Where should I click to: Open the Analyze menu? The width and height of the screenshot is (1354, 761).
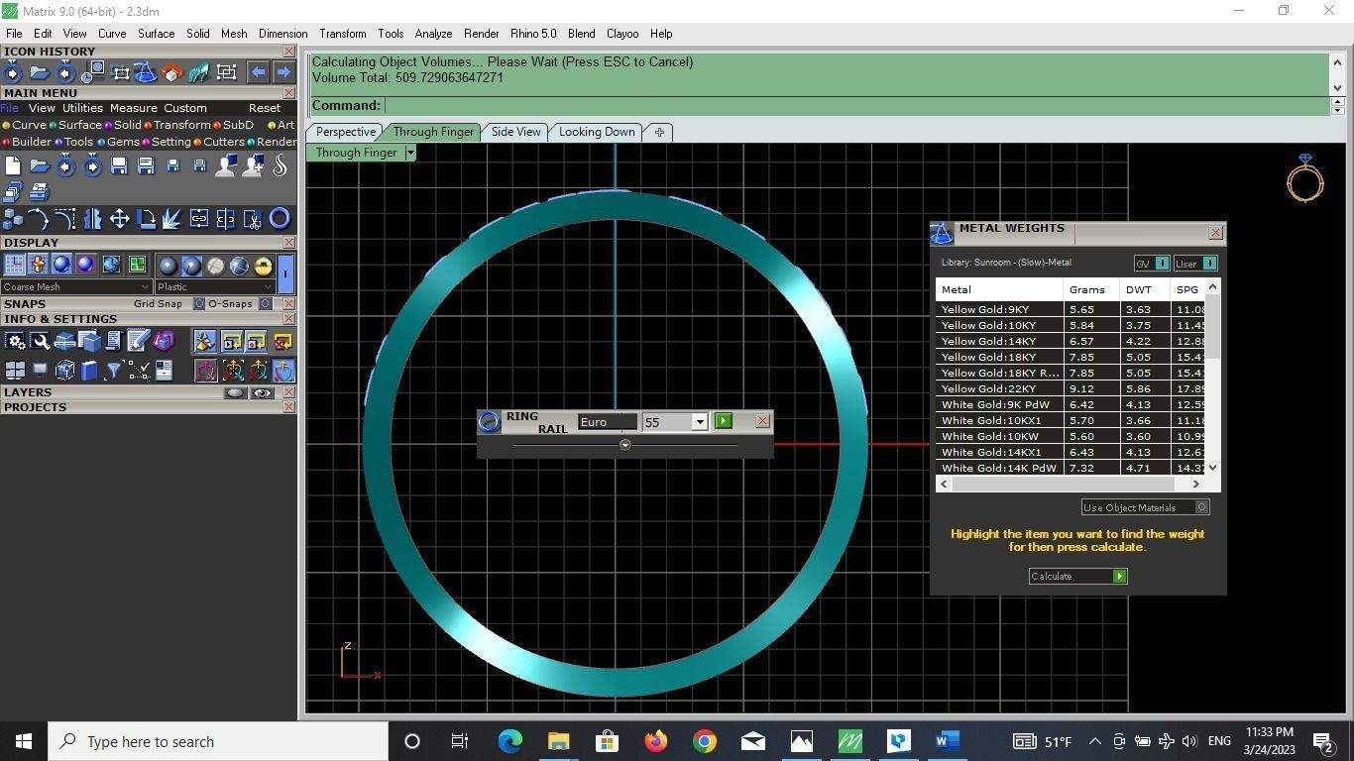433,34
